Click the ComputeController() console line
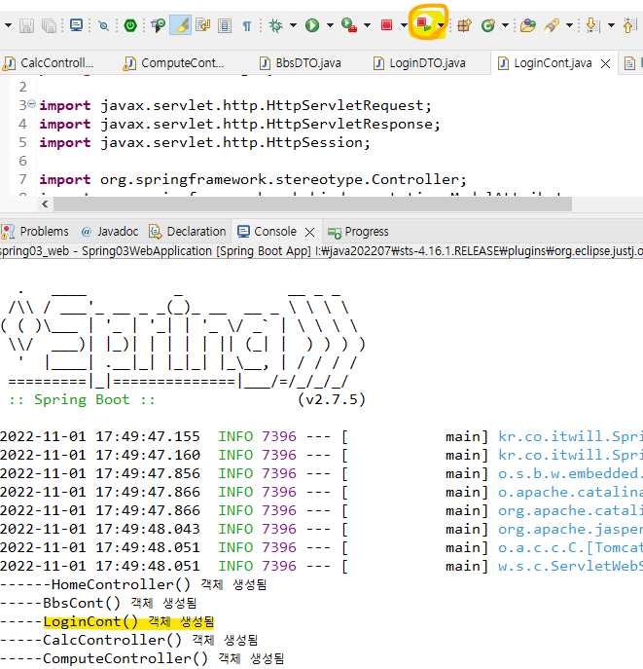Screen dimensions: 643x669 pyautogui.click(x=142, y=658)
